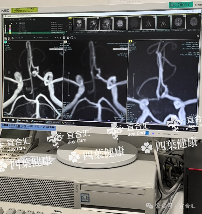Select the letter A annotation icon
Image resolution: width=202 pixels, height=214 pixels.
pos(75,38)
